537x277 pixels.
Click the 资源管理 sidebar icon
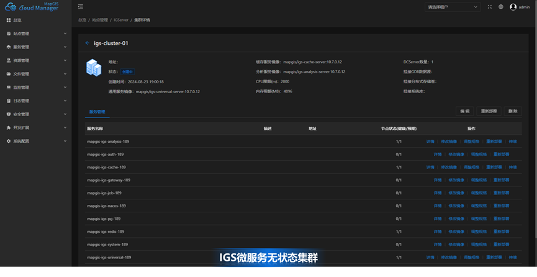[9, 60]
